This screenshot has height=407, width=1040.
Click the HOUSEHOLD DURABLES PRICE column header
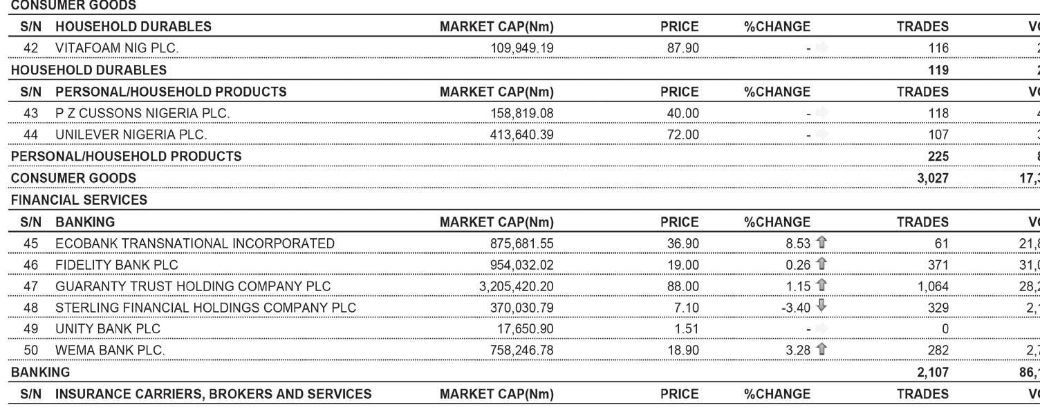680,27
